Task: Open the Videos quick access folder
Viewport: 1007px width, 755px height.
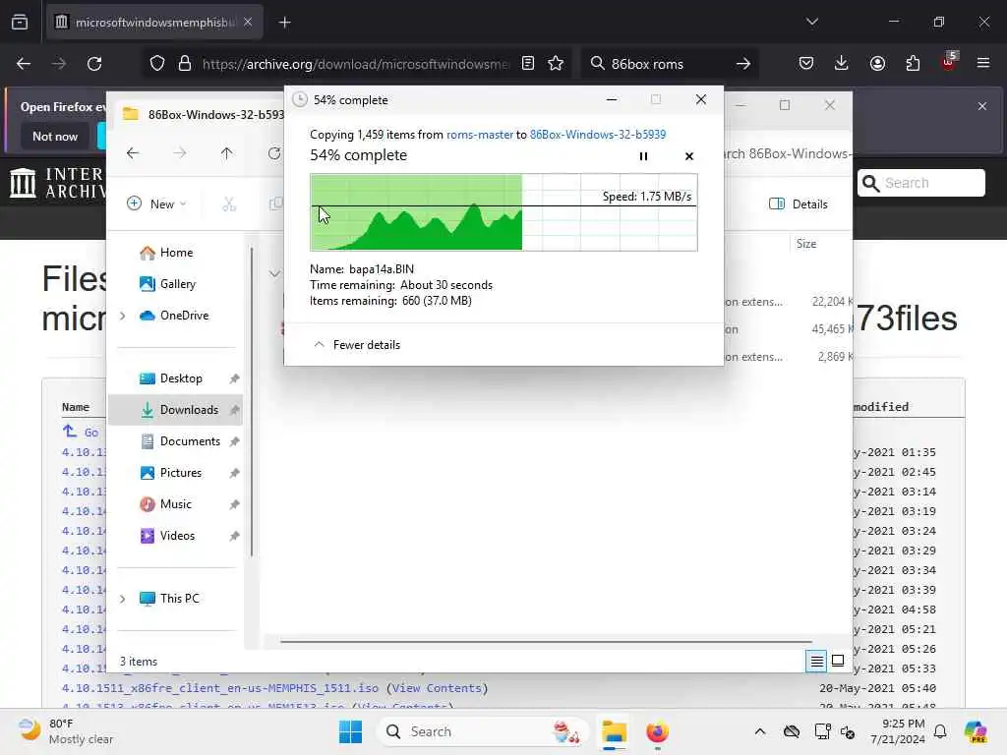Action: (167, 536)
